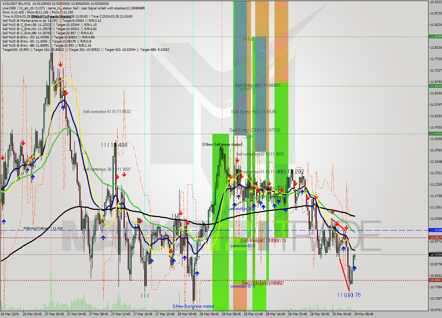Click the '161.8' label on the green zone
This screenshot has height=318, width=442.
point(248,39)
